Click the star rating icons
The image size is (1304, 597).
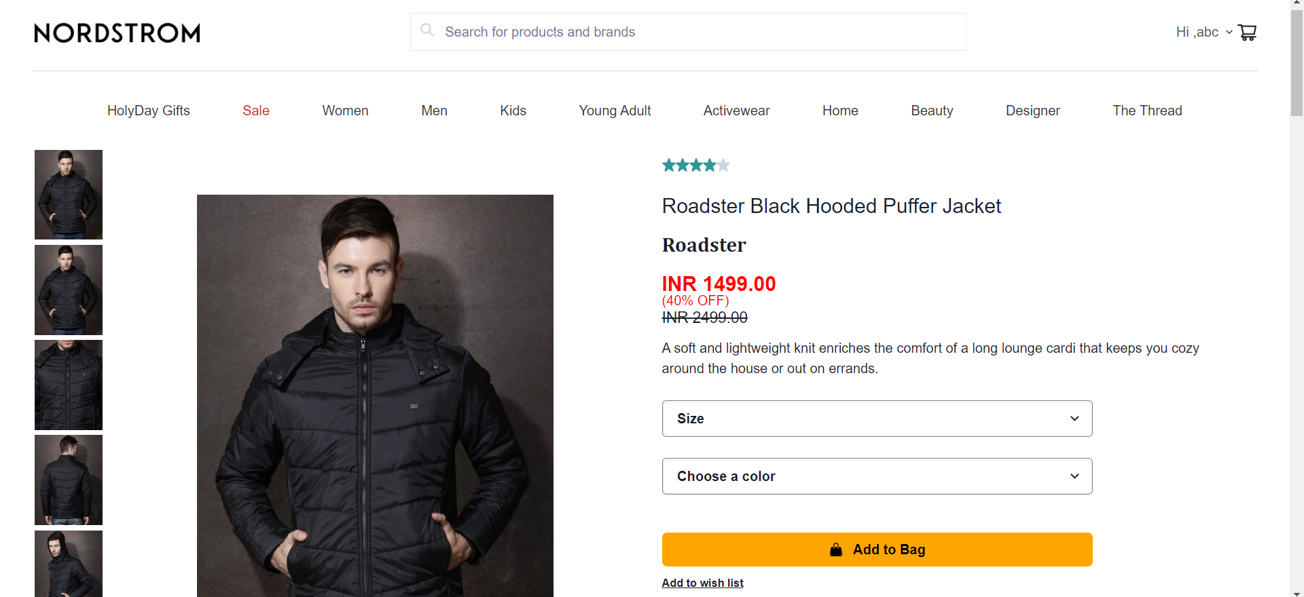tap(695, 165)
